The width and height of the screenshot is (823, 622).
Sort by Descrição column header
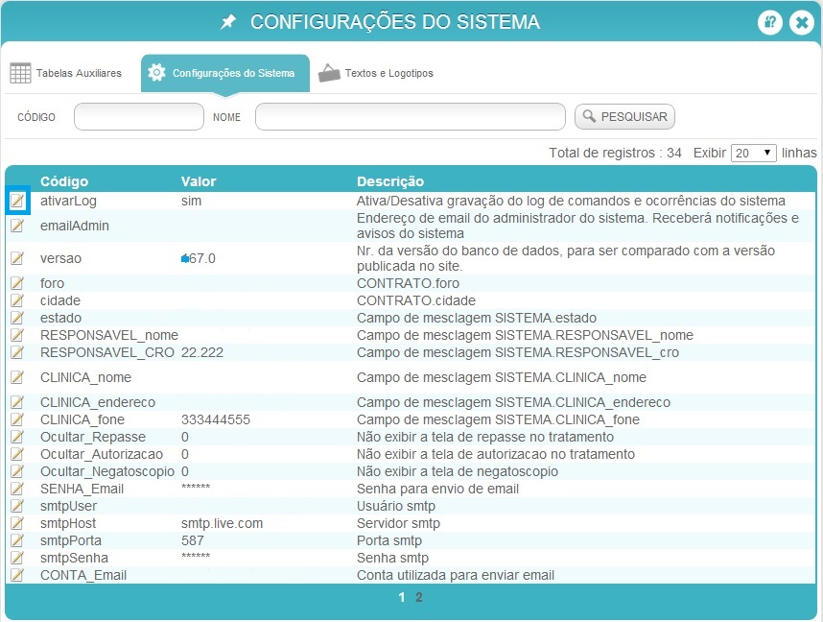click(390, 181)
